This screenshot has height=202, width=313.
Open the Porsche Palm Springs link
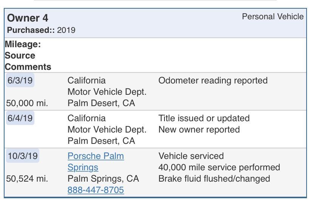[96, 161]
